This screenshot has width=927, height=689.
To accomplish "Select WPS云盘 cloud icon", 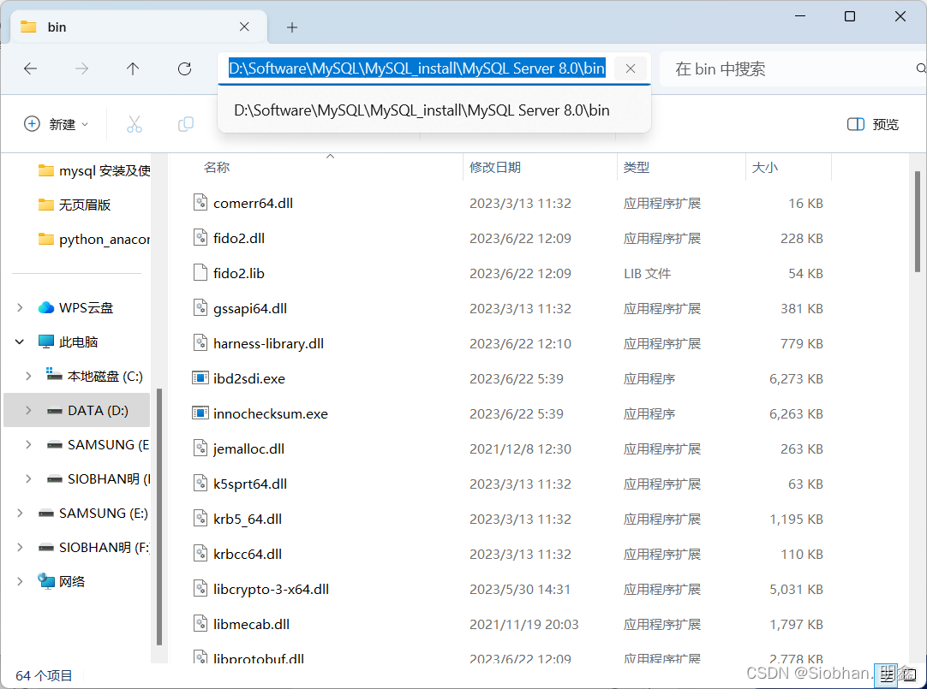I will 45,307.
